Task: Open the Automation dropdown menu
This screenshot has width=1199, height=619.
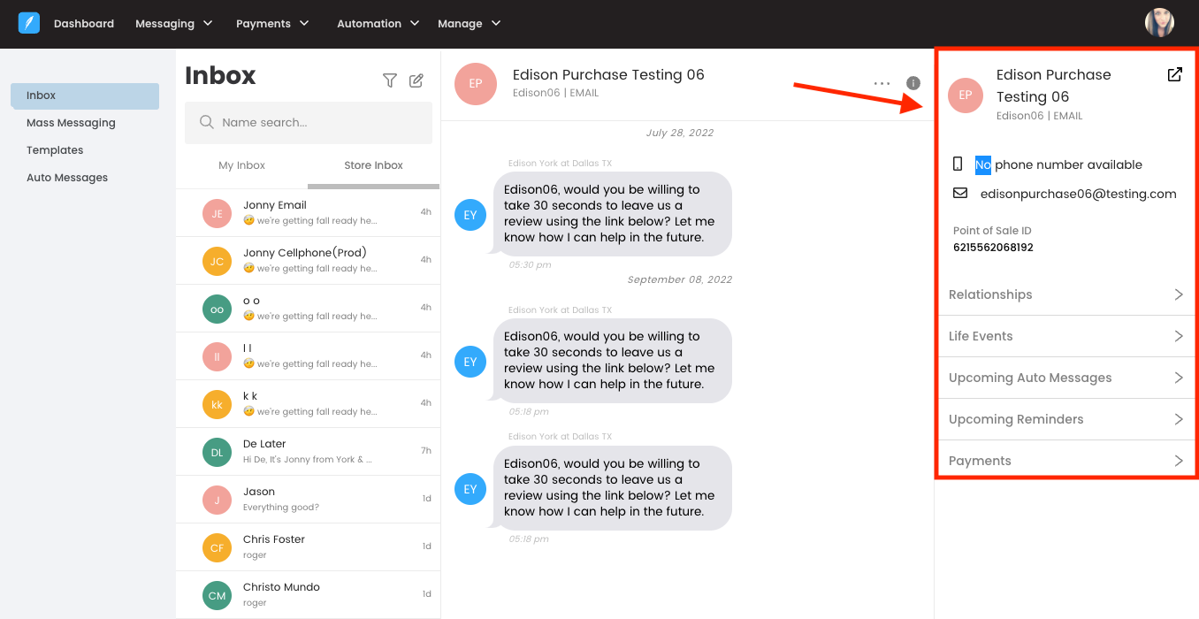Action: (x=378, y=23)
